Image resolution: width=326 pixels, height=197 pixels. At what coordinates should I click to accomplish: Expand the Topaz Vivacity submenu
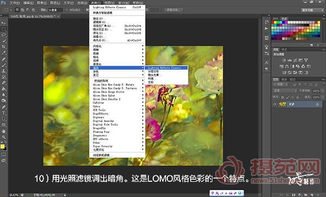[x=118, y=146]
